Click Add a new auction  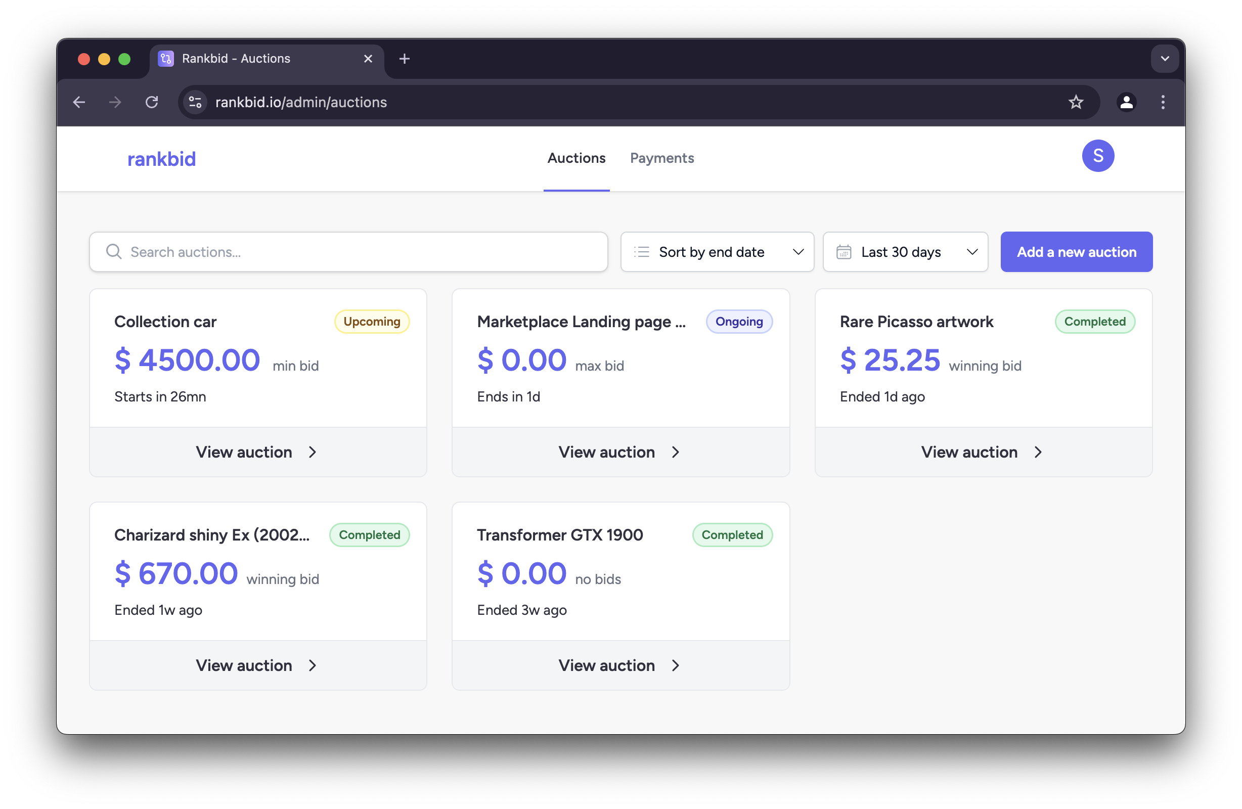[1077, 252]
